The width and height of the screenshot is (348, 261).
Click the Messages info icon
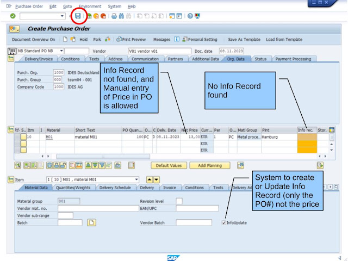(177, 39)
